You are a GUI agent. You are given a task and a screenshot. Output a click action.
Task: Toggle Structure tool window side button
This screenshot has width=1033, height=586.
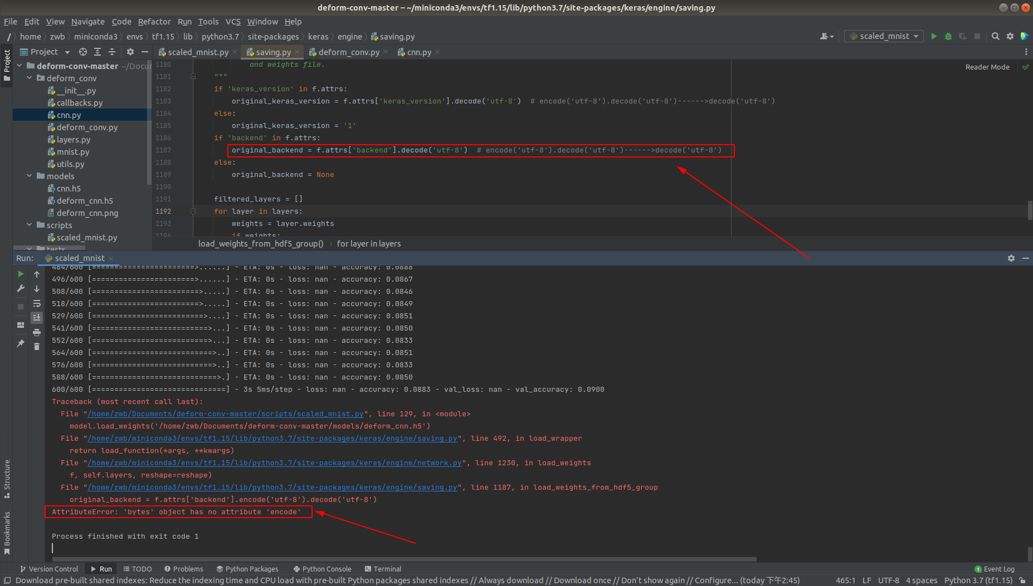pos(7,478)
